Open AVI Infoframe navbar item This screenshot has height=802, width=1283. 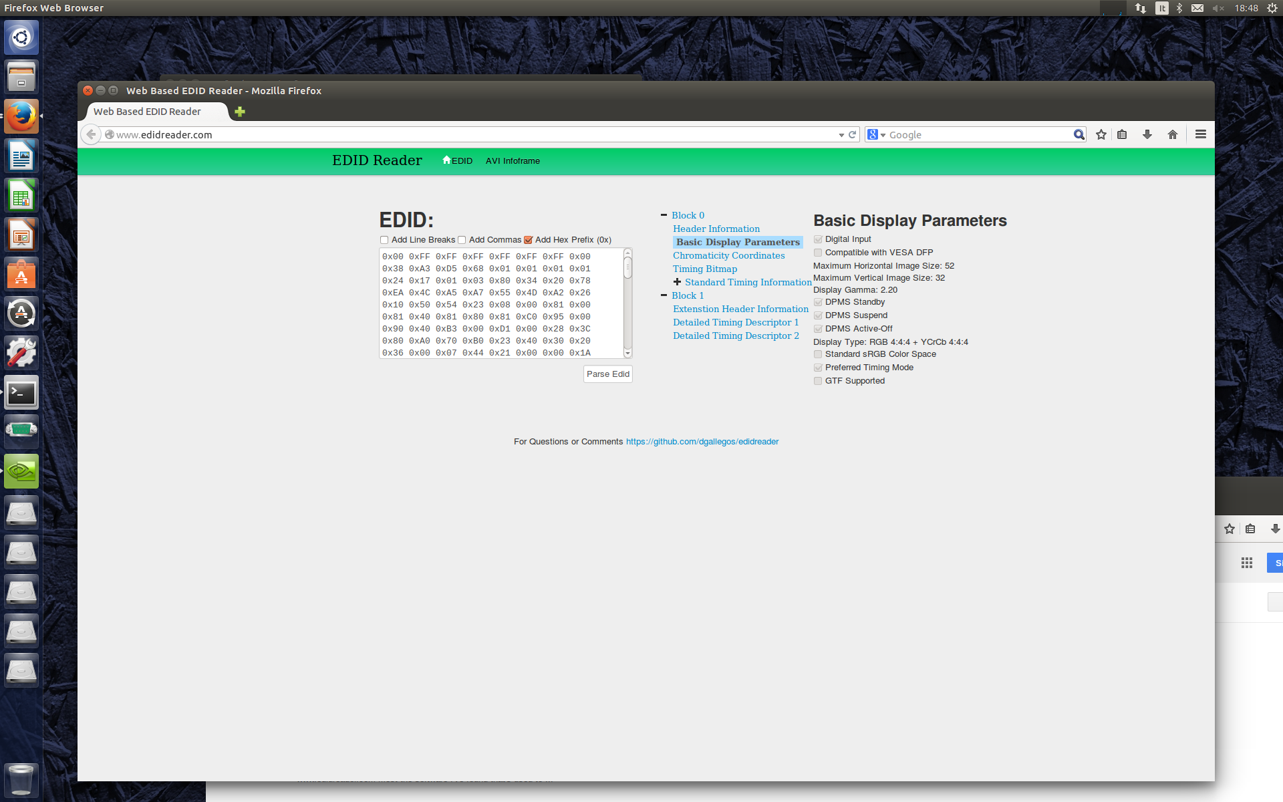(x=513, y=161)
